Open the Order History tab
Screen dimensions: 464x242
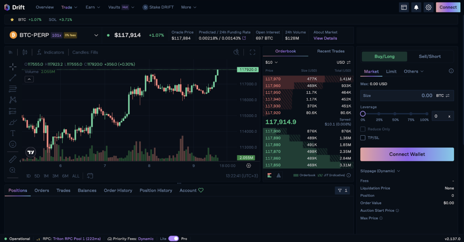point(118,190)
